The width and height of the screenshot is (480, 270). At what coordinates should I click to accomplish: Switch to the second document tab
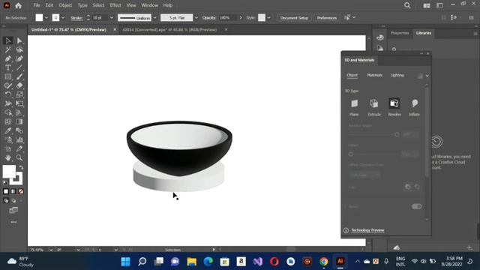coord(169,30)
